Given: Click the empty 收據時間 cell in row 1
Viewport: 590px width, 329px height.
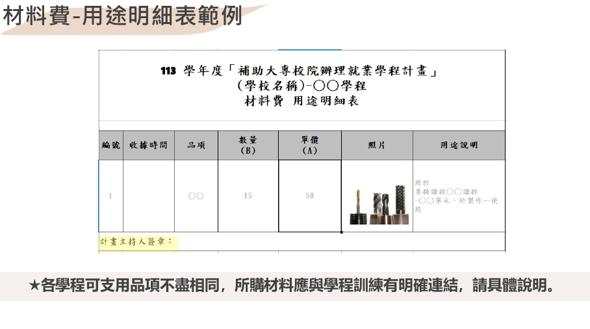Looking at the screenshot, I should [x=148, y=195].
